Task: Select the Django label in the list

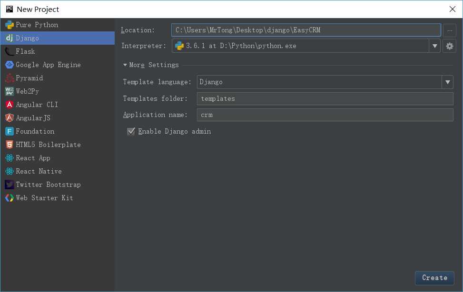Action: (x=27, y=38)
